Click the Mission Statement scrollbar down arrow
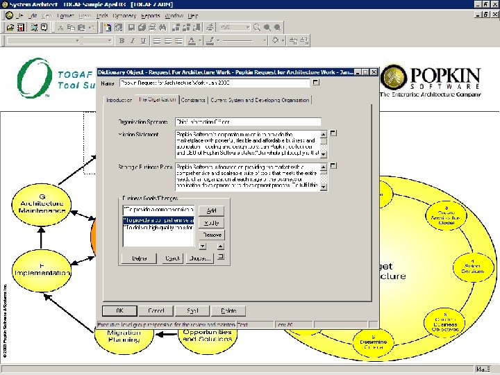Viewport: 500px width, 375px height. point(324,155)
